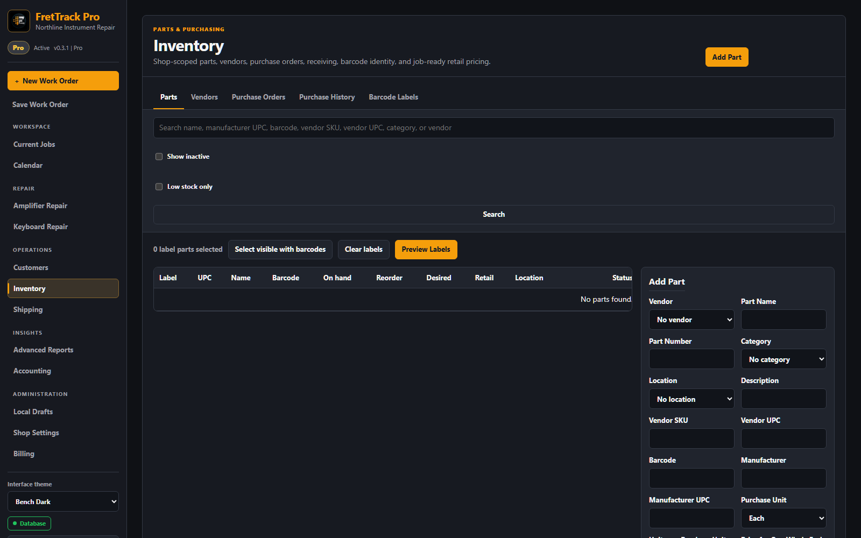This screenshot has width=861, height=538.
Task: Click the UPC column header
Action: (204, 278)
